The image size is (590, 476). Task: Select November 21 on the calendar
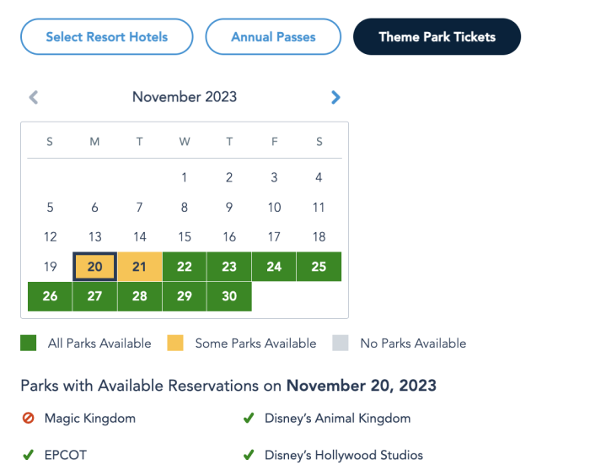140,267
